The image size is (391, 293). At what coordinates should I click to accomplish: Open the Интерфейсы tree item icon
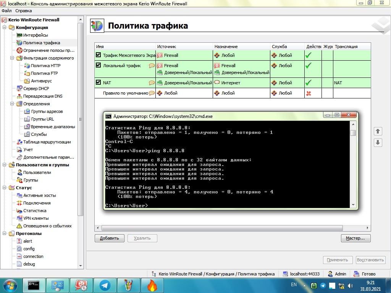pyautogui.click(x=19, y=35)
